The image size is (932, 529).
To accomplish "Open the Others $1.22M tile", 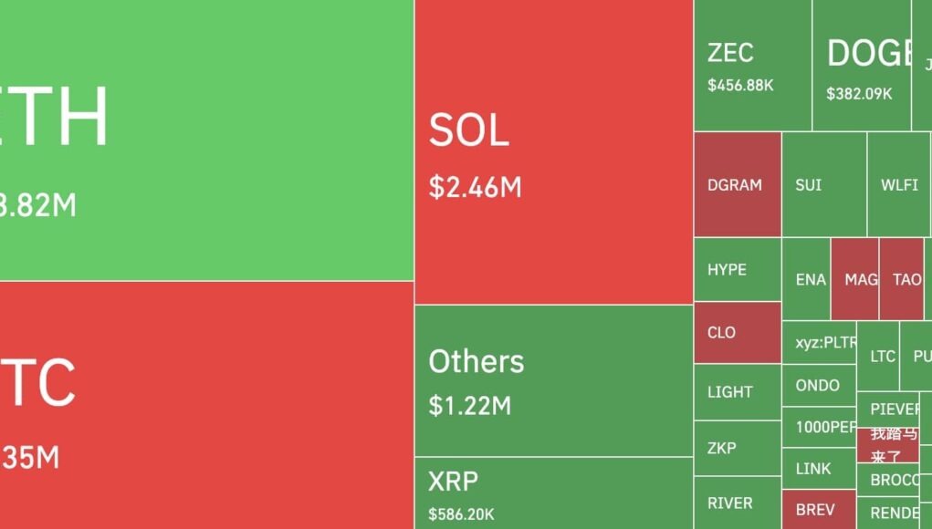I will pyautogui.click(x=553, y=380).
